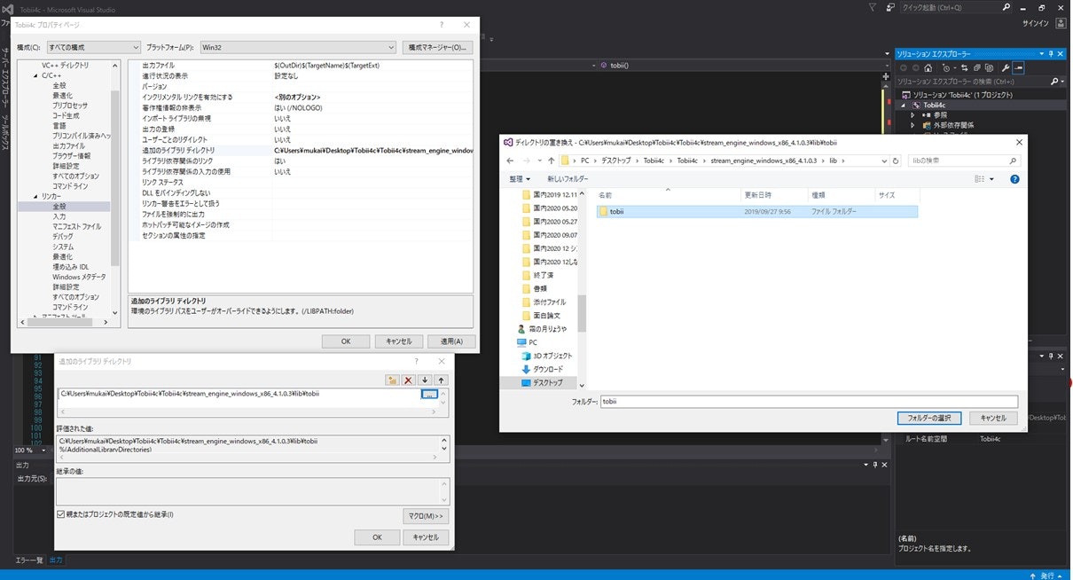The image size is (1073, 580).
Task: Click the search magnifier in libの検索 box
Action: click(x=1014, y=161)
